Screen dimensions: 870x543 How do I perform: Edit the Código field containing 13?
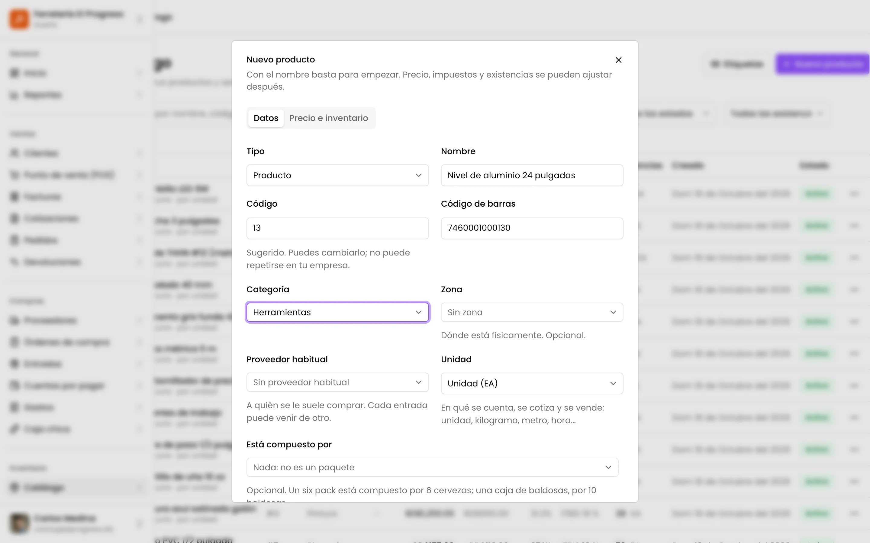point(337,228)
